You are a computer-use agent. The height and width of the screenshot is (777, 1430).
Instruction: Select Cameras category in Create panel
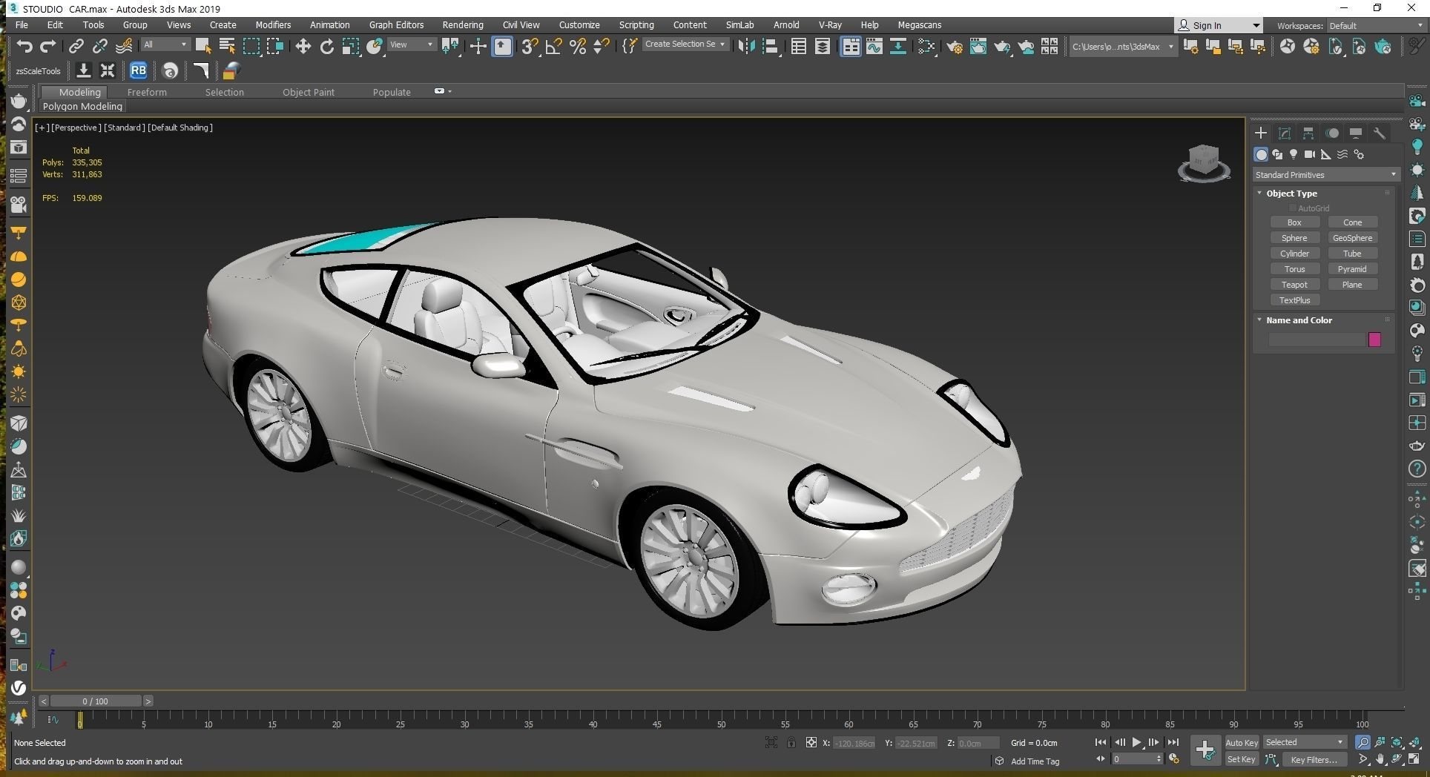[1310, 154]
